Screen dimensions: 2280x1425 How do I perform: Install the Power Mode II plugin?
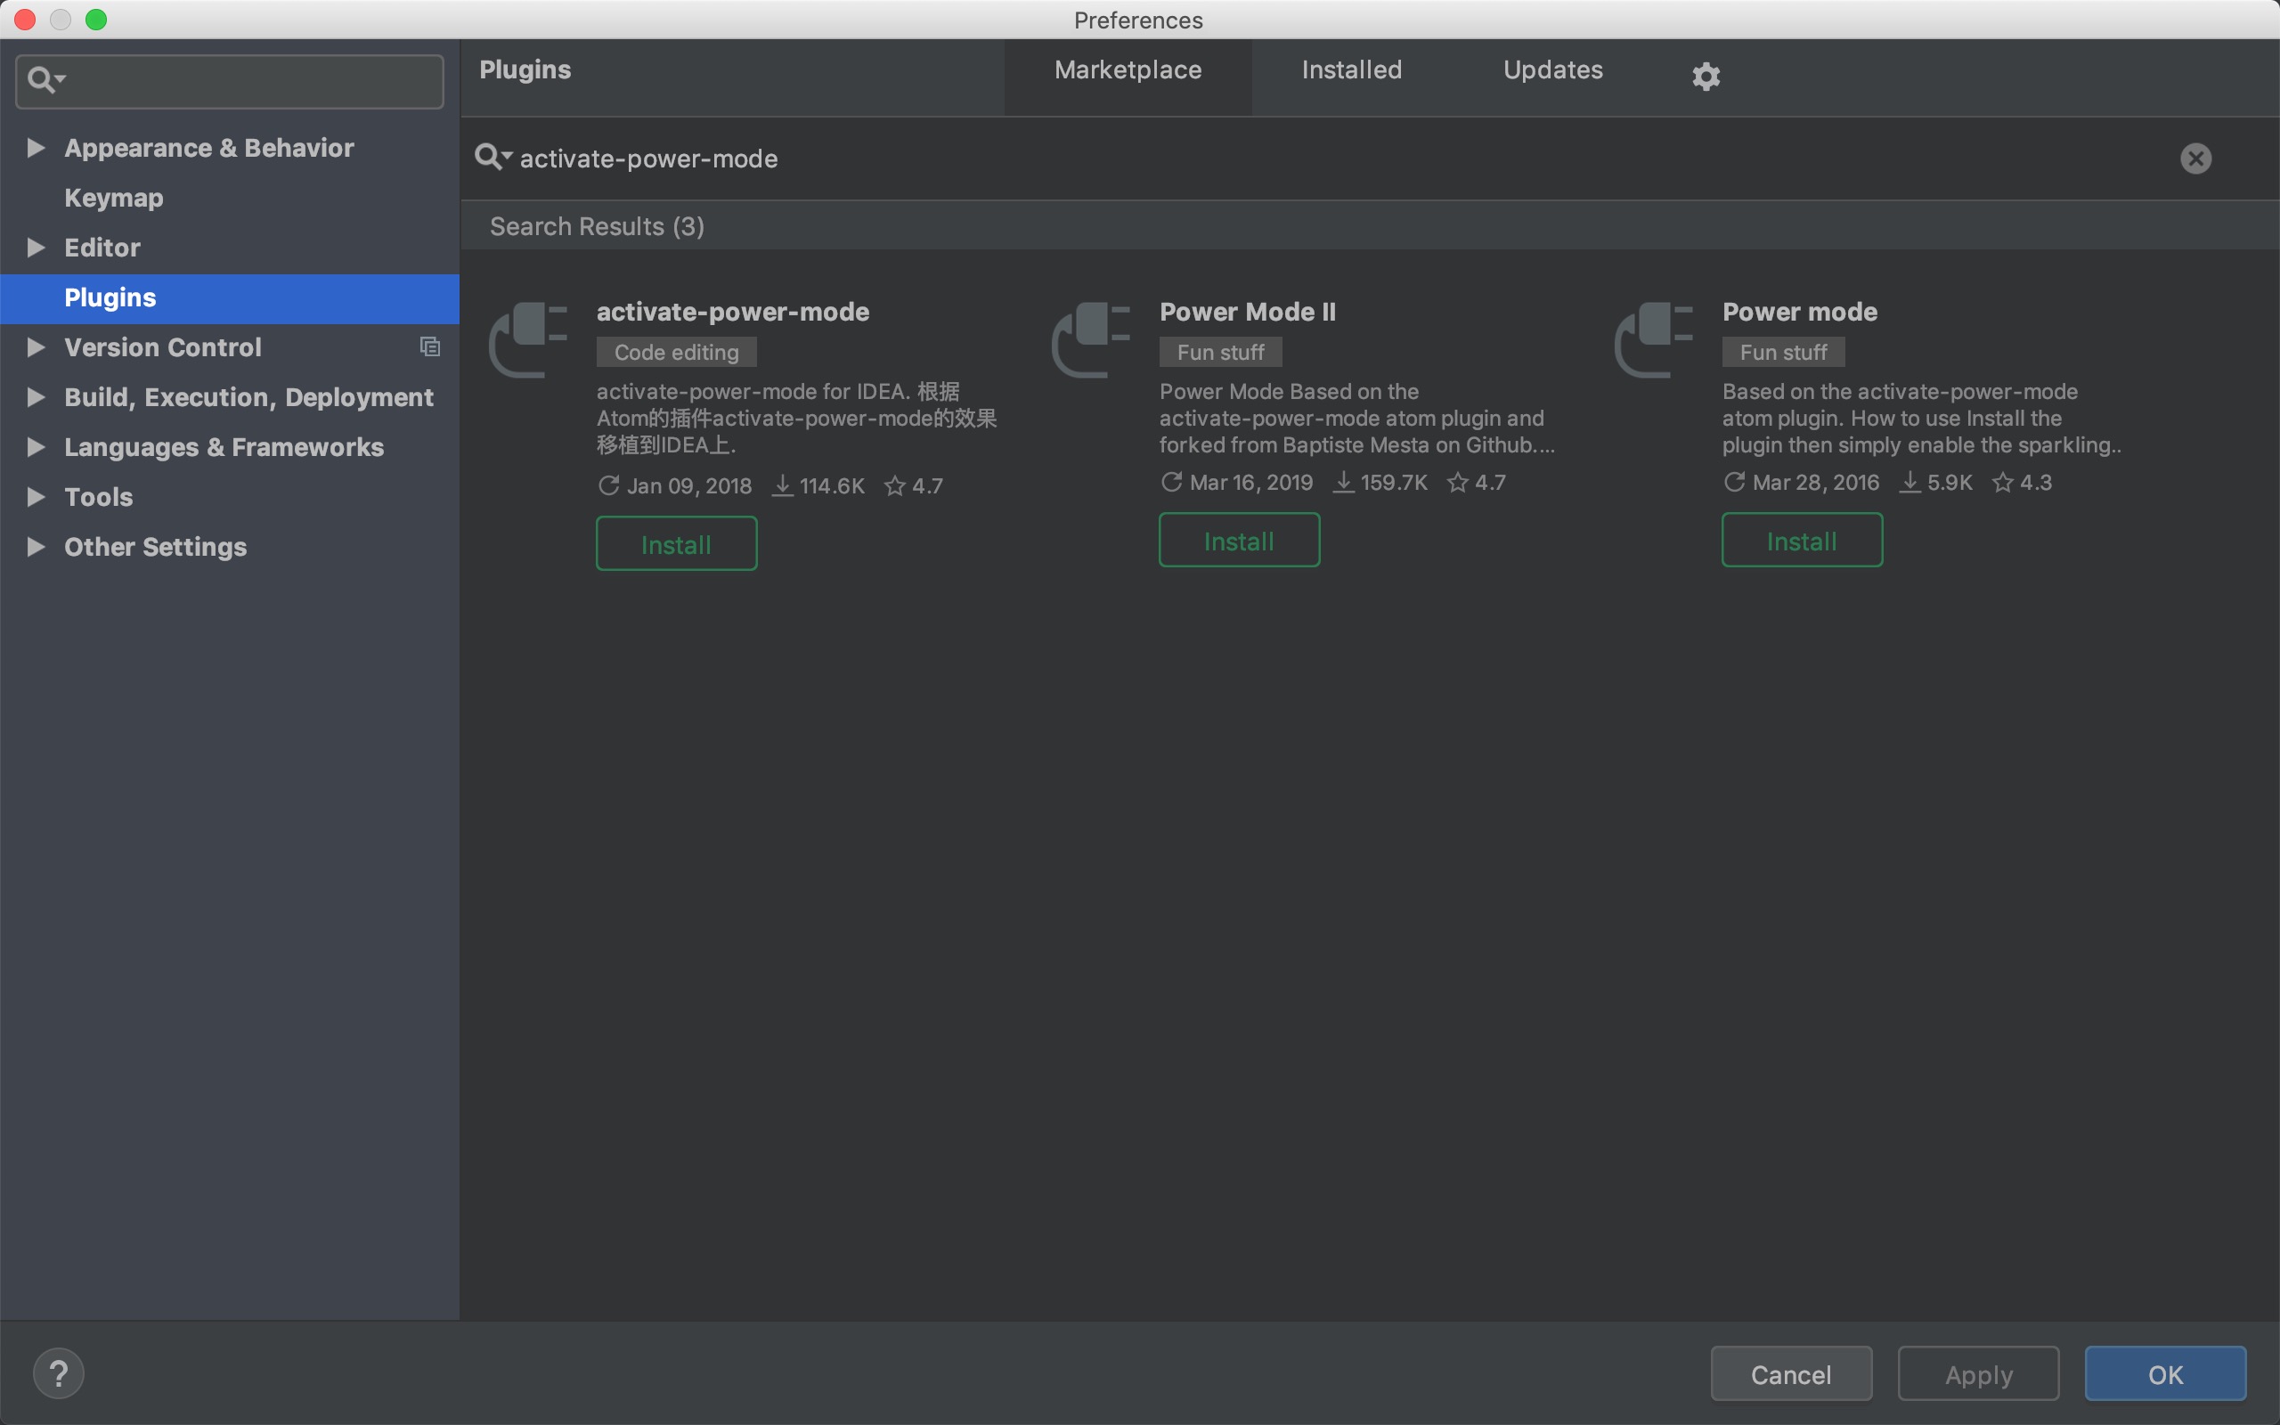[x=1239, y=540]
